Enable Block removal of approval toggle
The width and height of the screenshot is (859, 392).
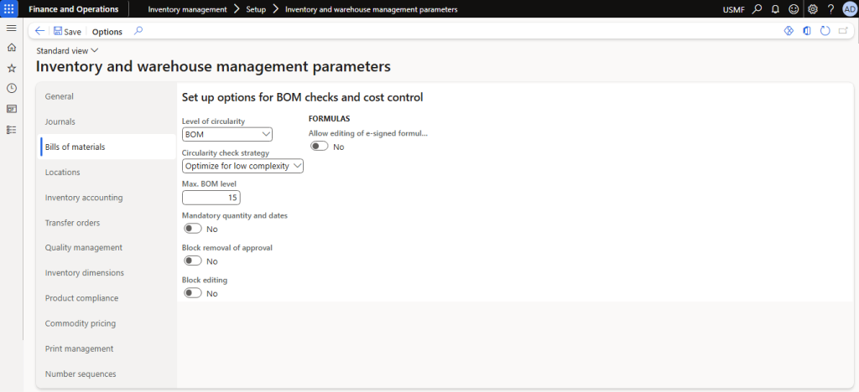(x=192, y=261)
